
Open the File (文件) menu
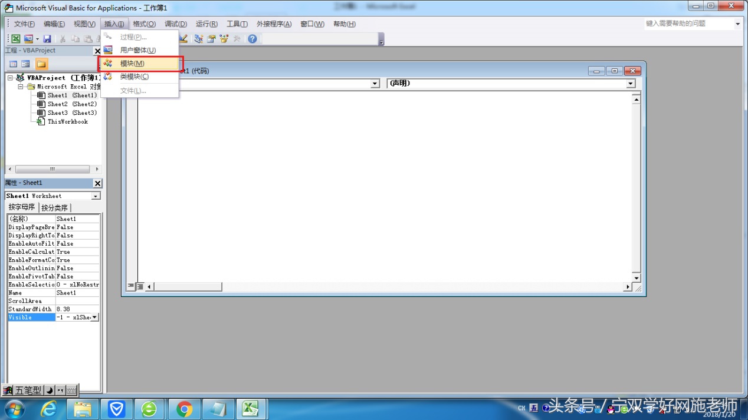(x=24, y=24)
